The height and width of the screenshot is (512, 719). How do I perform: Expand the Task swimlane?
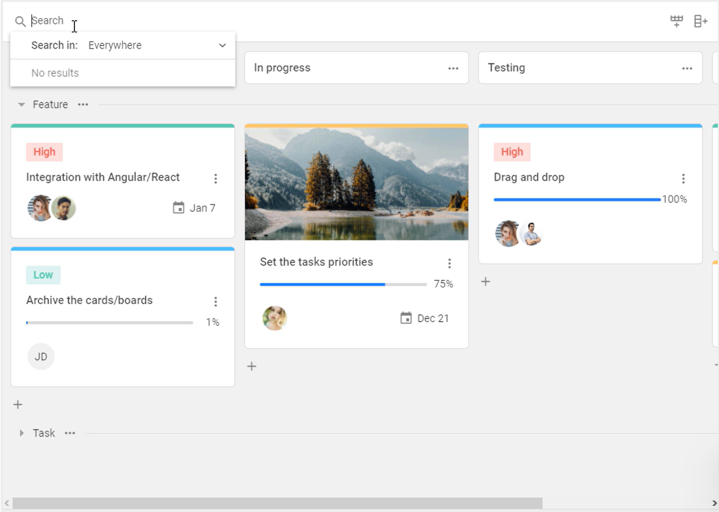pos(21,433)
